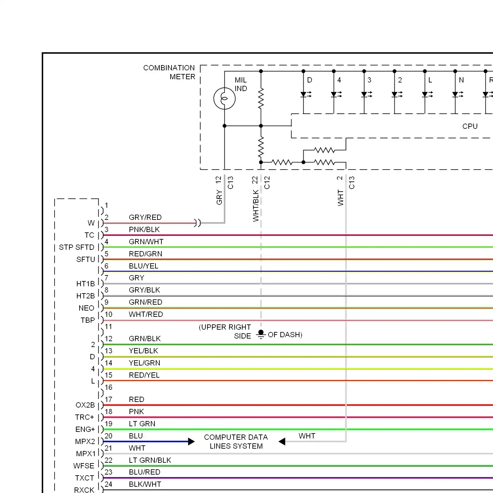Click the OX2B terminal label
Viewport: 493px width, 493px height.
85,405
